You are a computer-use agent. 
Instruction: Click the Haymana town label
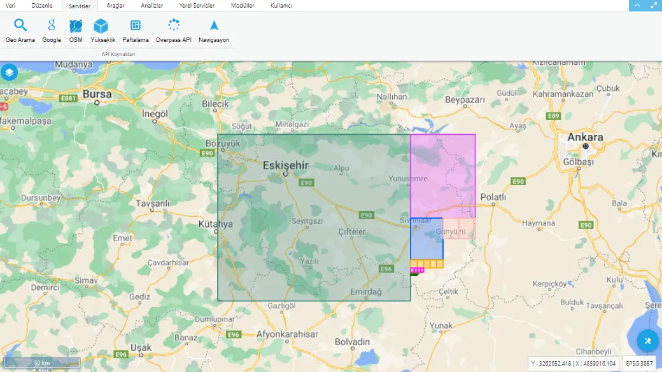point(539,223)
